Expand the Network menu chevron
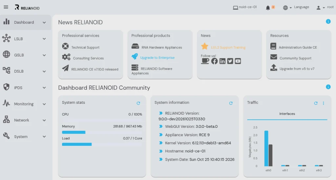 click(x=44, y=120)
